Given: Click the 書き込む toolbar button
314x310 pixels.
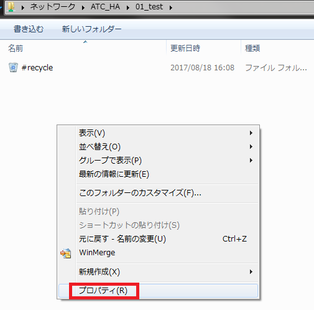Looking at the screenshot, I should tap(29, 29).
